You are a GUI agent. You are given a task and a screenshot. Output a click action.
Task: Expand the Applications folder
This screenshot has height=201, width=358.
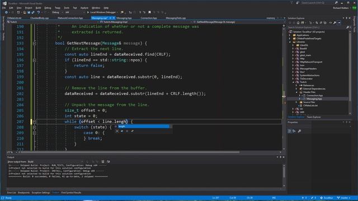[290, 35]
